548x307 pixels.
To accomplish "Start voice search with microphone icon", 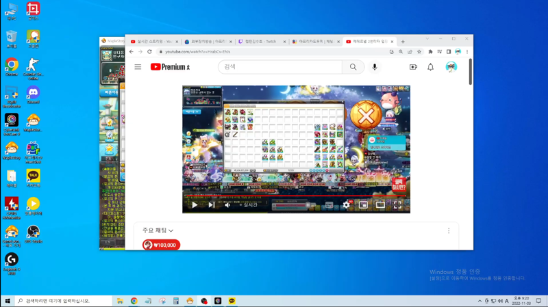I will pyautogui.click(x=374, y=67).
